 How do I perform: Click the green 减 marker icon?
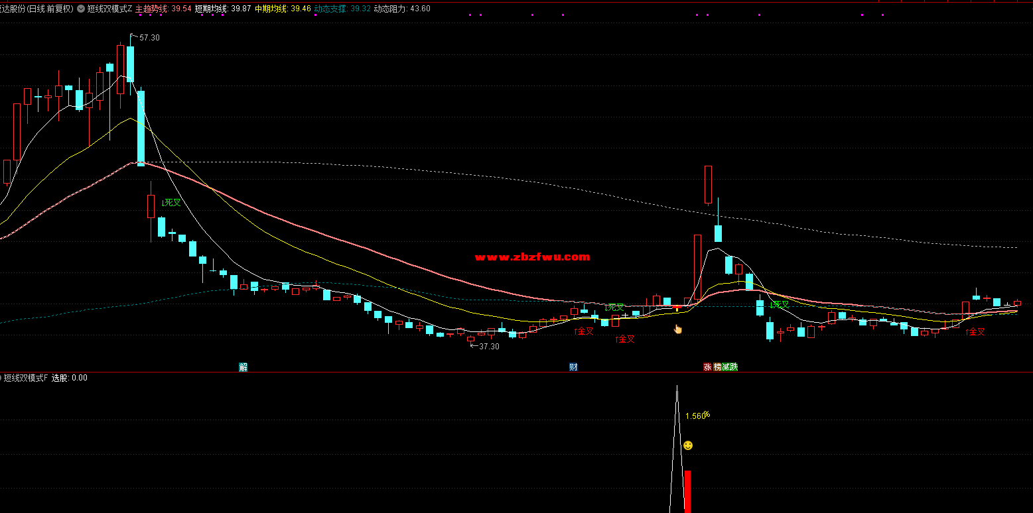click(x=725, y=367)
